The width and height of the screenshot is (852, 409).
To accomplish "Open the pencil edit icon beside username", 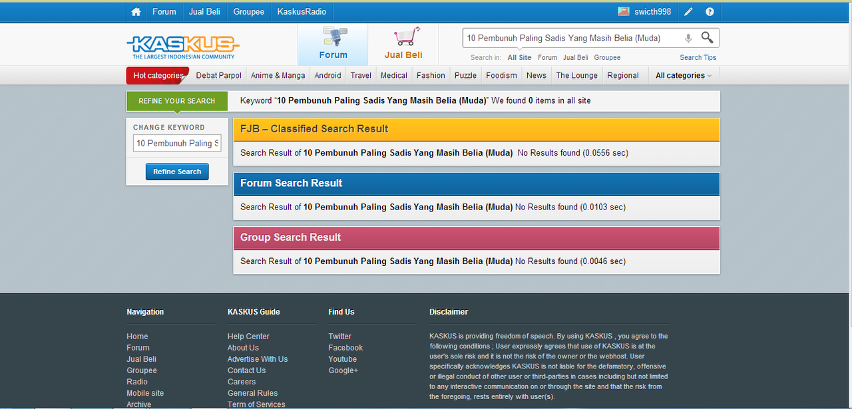I will (x=688, y=12).
